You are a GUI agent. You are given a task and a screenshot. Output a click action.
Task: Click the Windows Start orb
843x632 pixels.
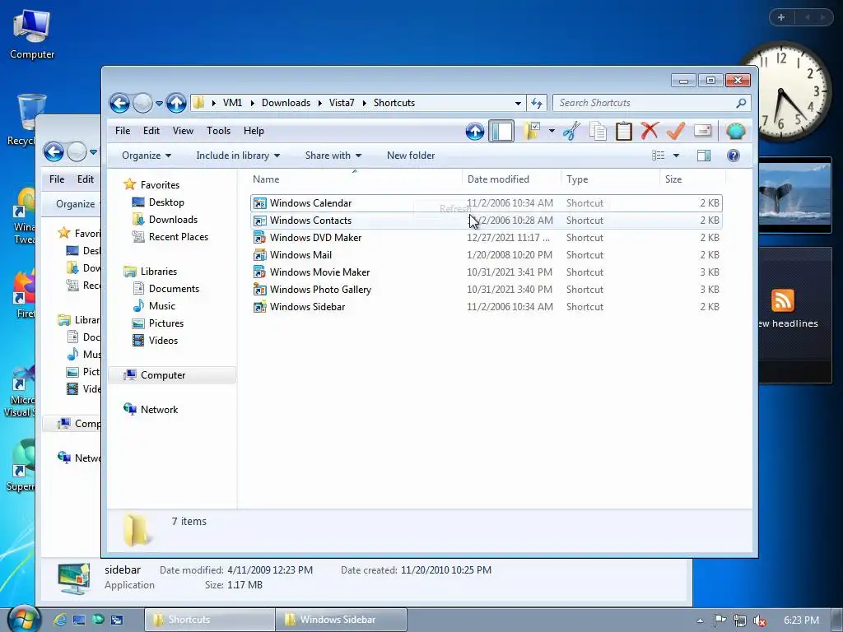click(x=22, y=619)
